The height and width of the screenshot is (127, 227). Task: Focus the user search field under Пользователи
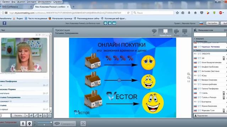[x=210, y=35]
